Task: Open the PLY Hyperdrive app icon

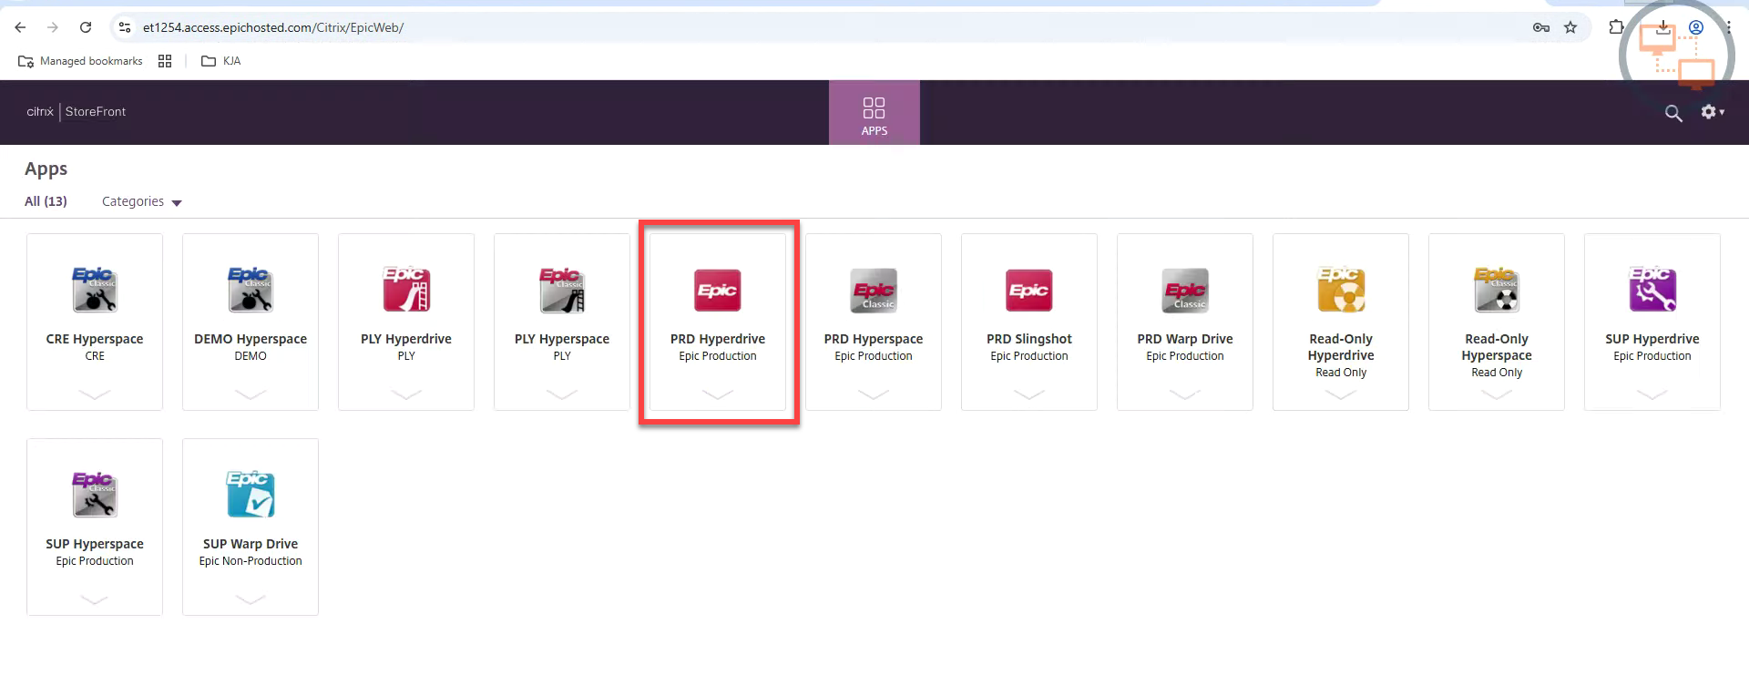Action: (406, 289)
